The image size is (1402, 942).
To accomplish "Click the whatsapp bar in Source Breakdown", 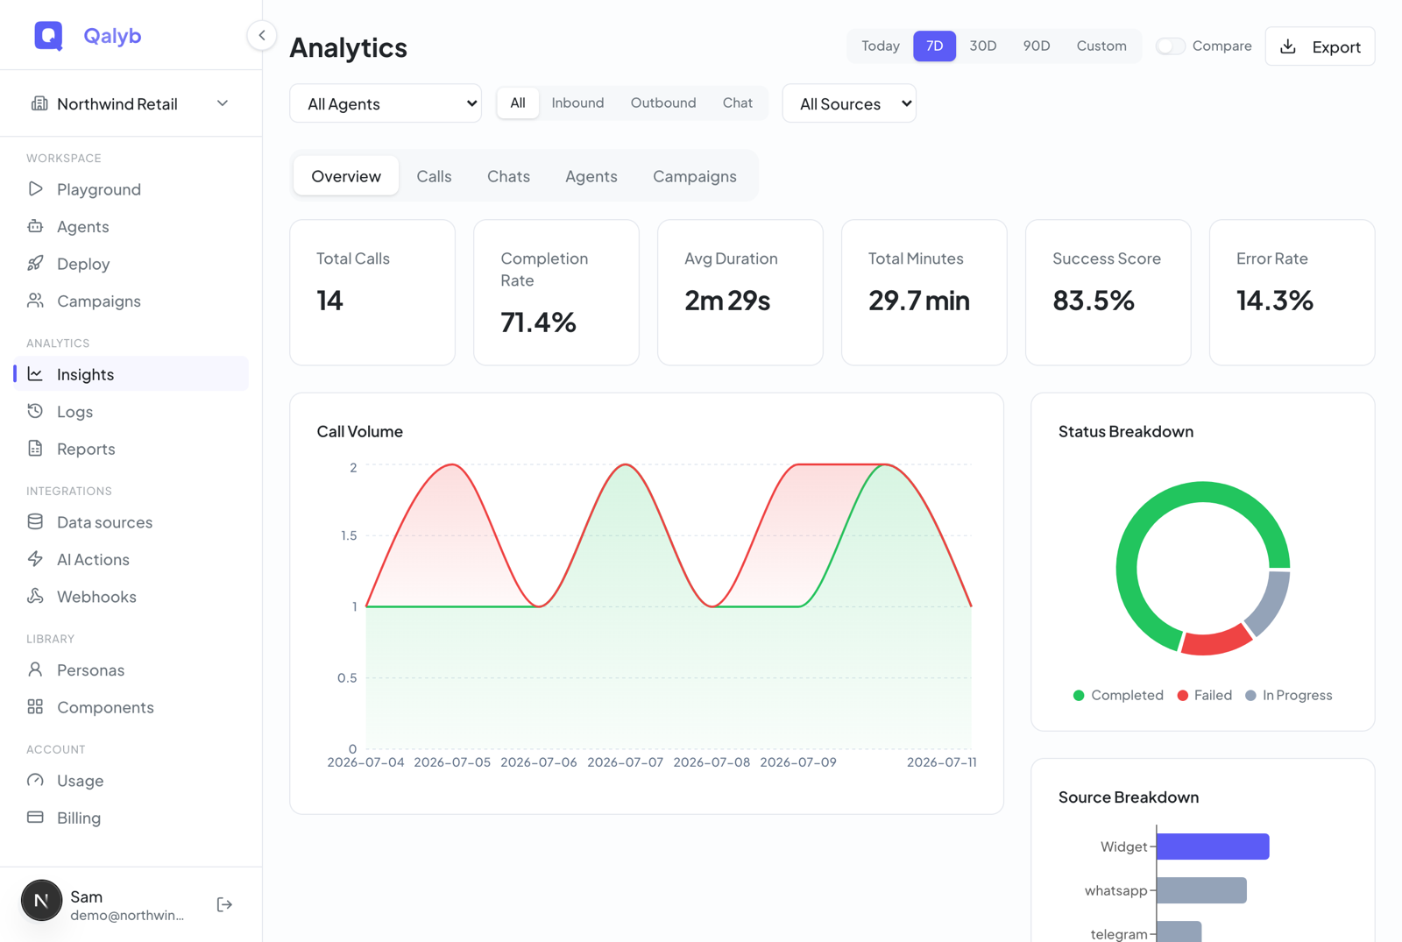I will 1201,890.
